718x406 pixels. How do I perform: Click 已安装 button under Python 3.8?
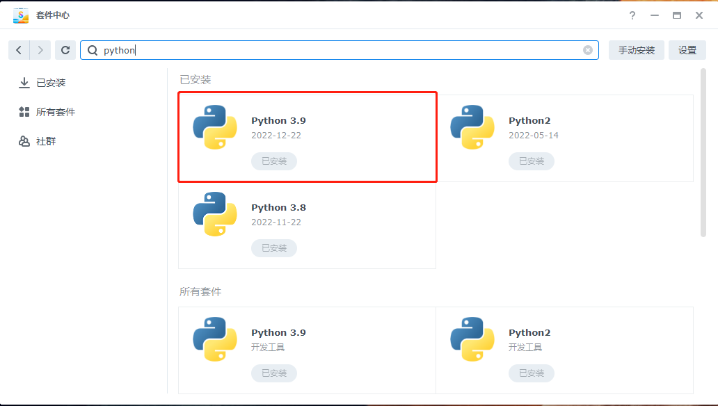click(x=274, y=248)
